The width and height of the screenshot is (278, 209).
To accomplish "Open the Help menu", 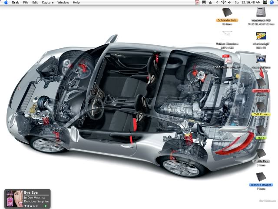I will 76,2.
